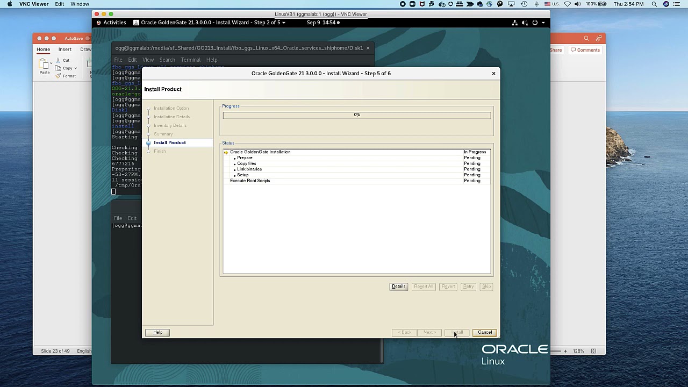Screen dimensions: 688x387
Task: Expand the GNOME system menu arrow
Action: (543, 23)
